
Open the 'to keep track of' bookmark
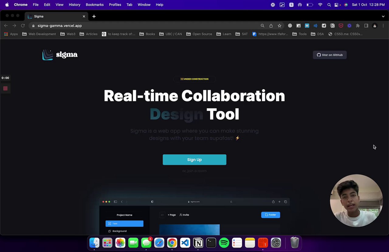click(119, 34)
